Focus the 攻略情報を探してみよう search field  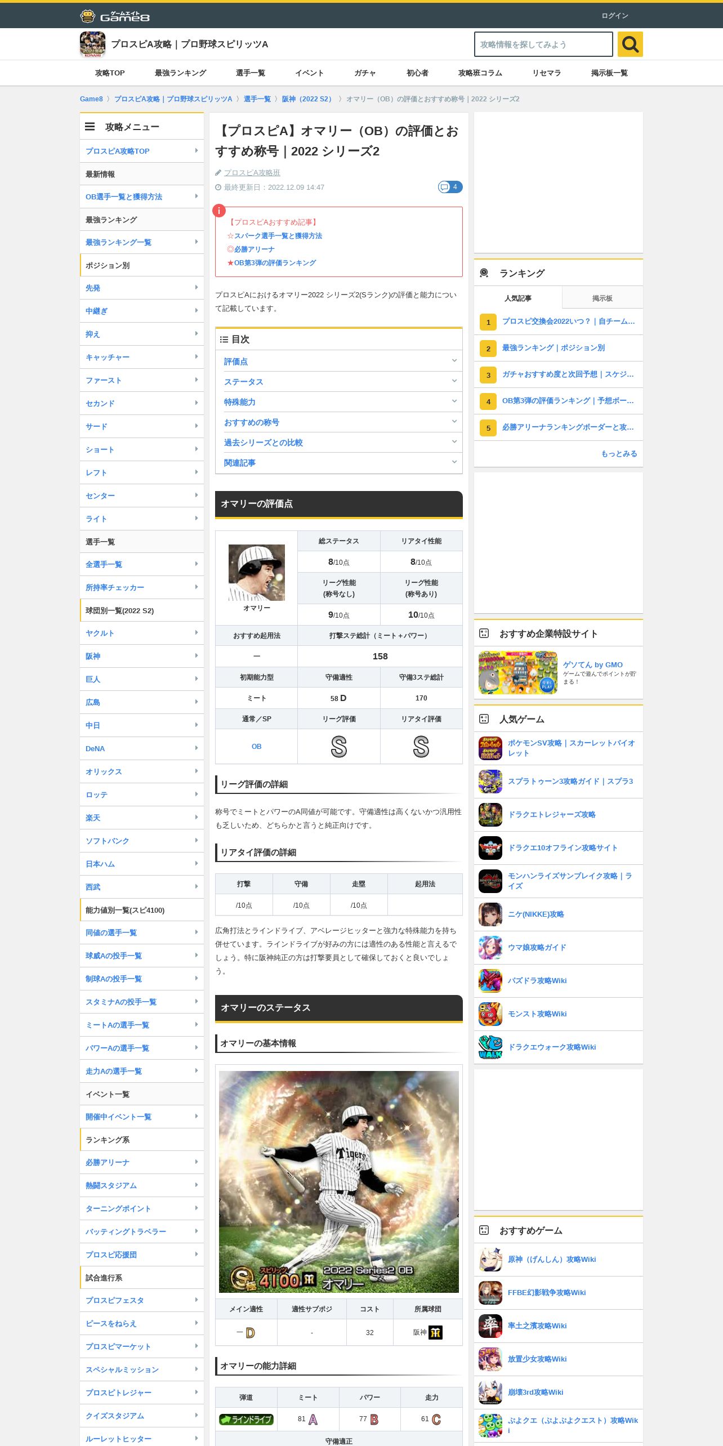(x=543, y=44)
